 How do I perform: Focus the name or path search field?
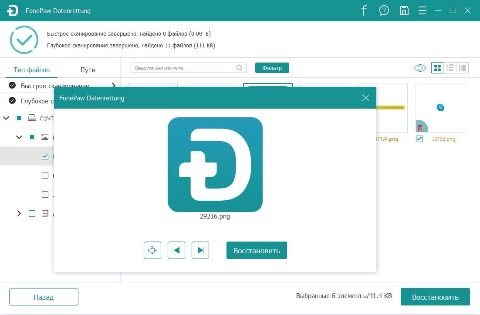pos(188,68)
